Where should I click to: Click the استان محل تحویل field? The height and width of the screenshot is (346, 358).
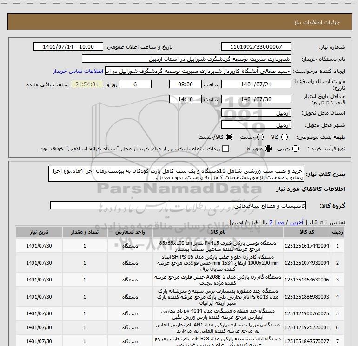click(256, 113)
